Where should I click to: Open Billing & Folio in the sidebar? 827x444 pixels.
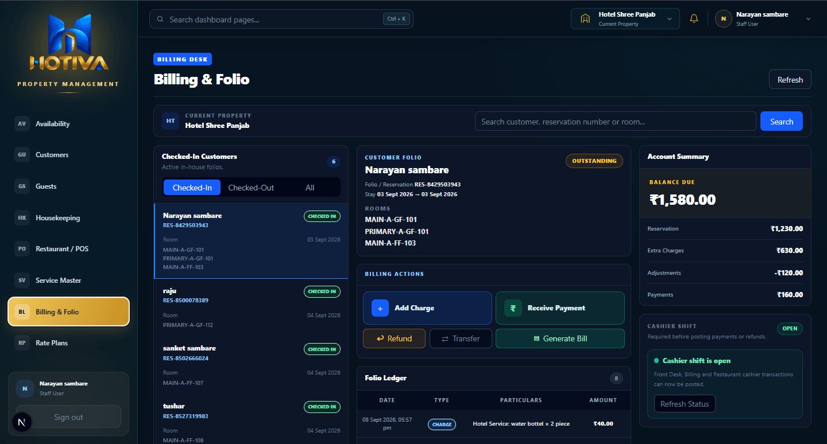coord(69,312)
